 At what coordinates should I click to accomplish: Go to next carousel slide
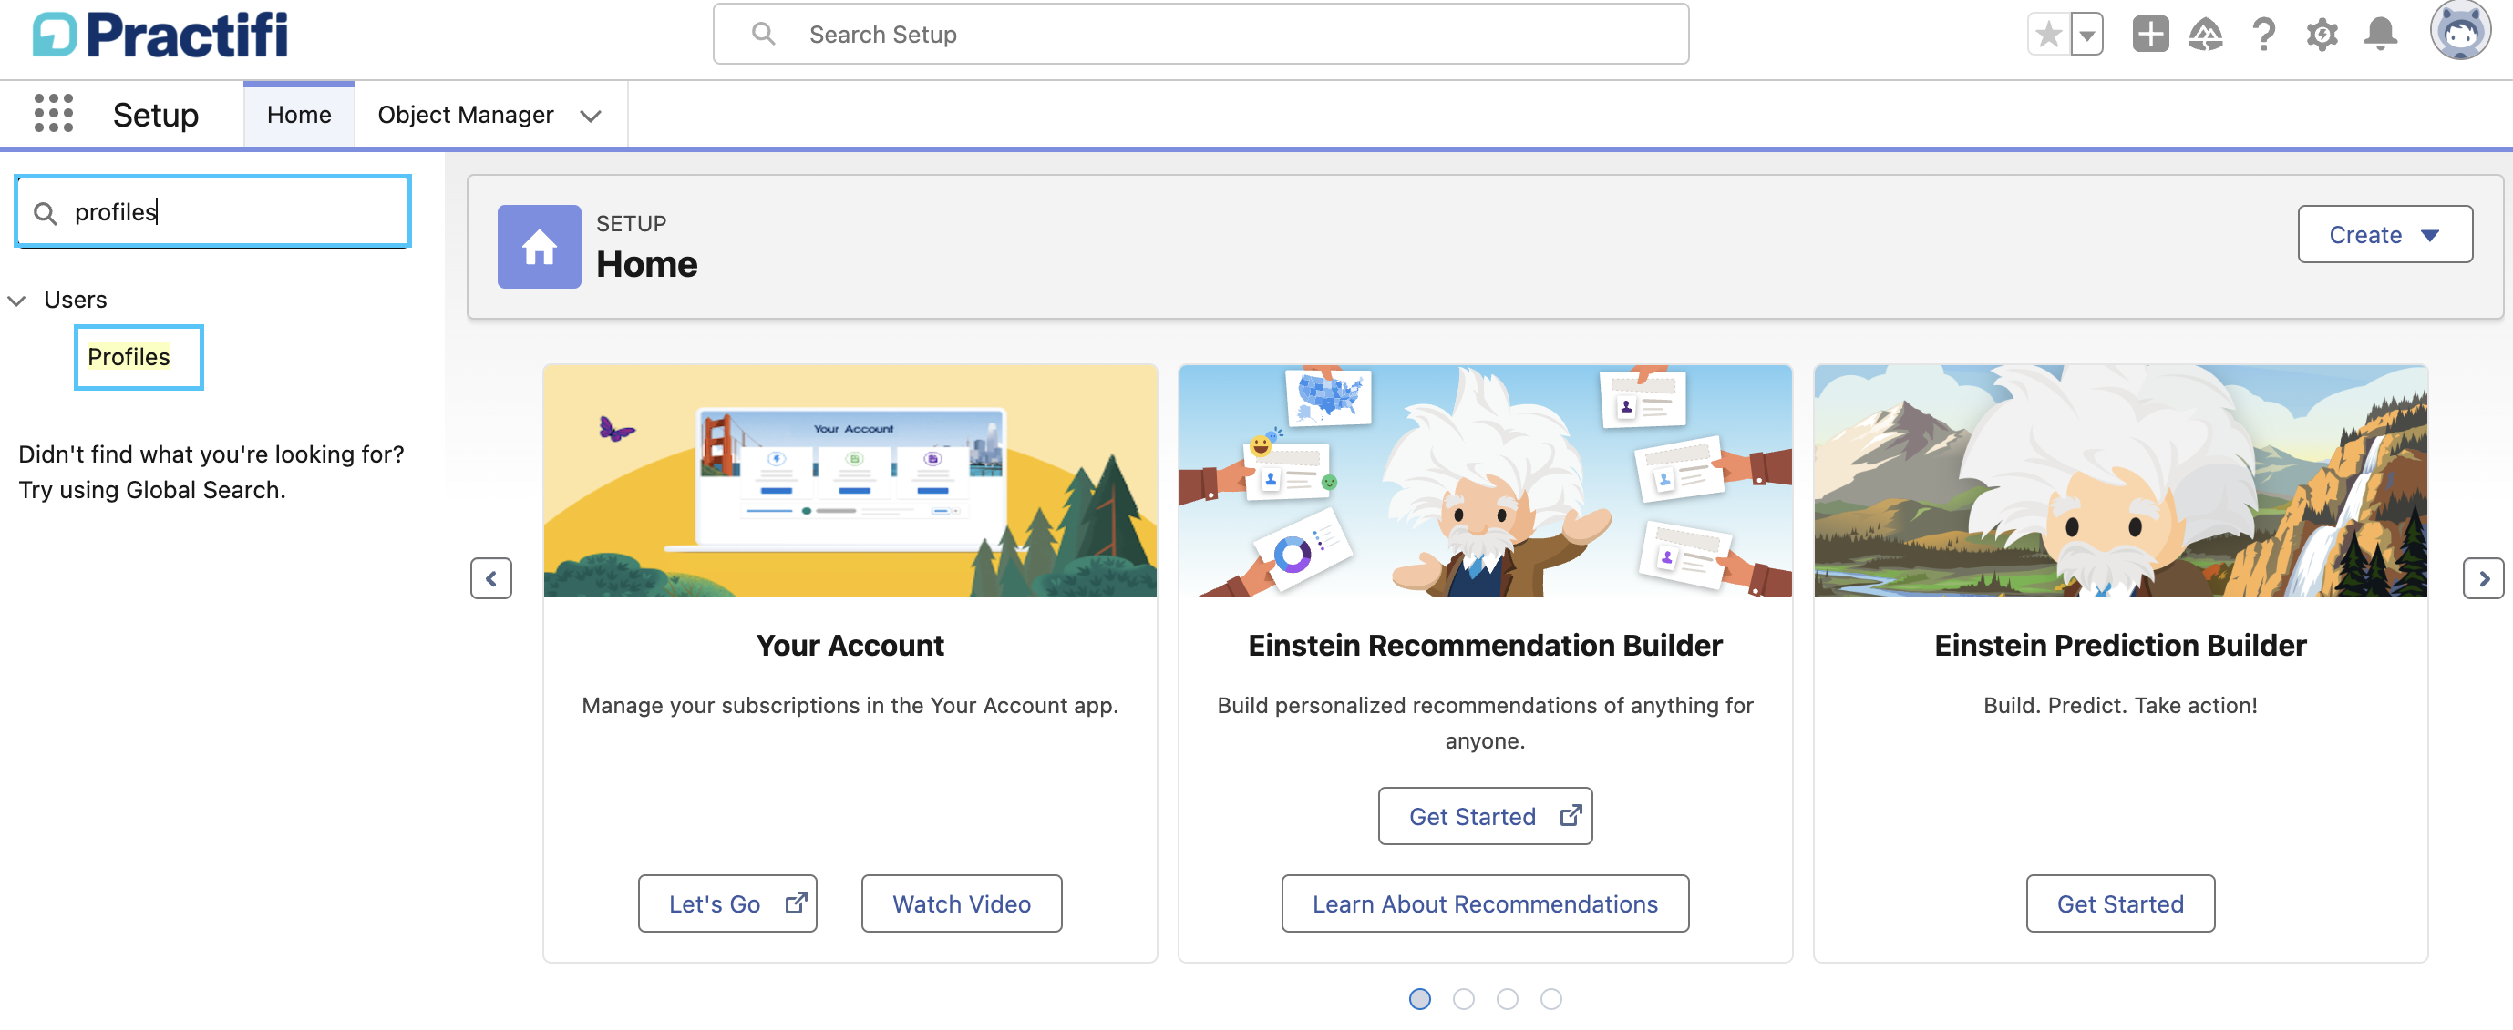tap(2484, 579)
